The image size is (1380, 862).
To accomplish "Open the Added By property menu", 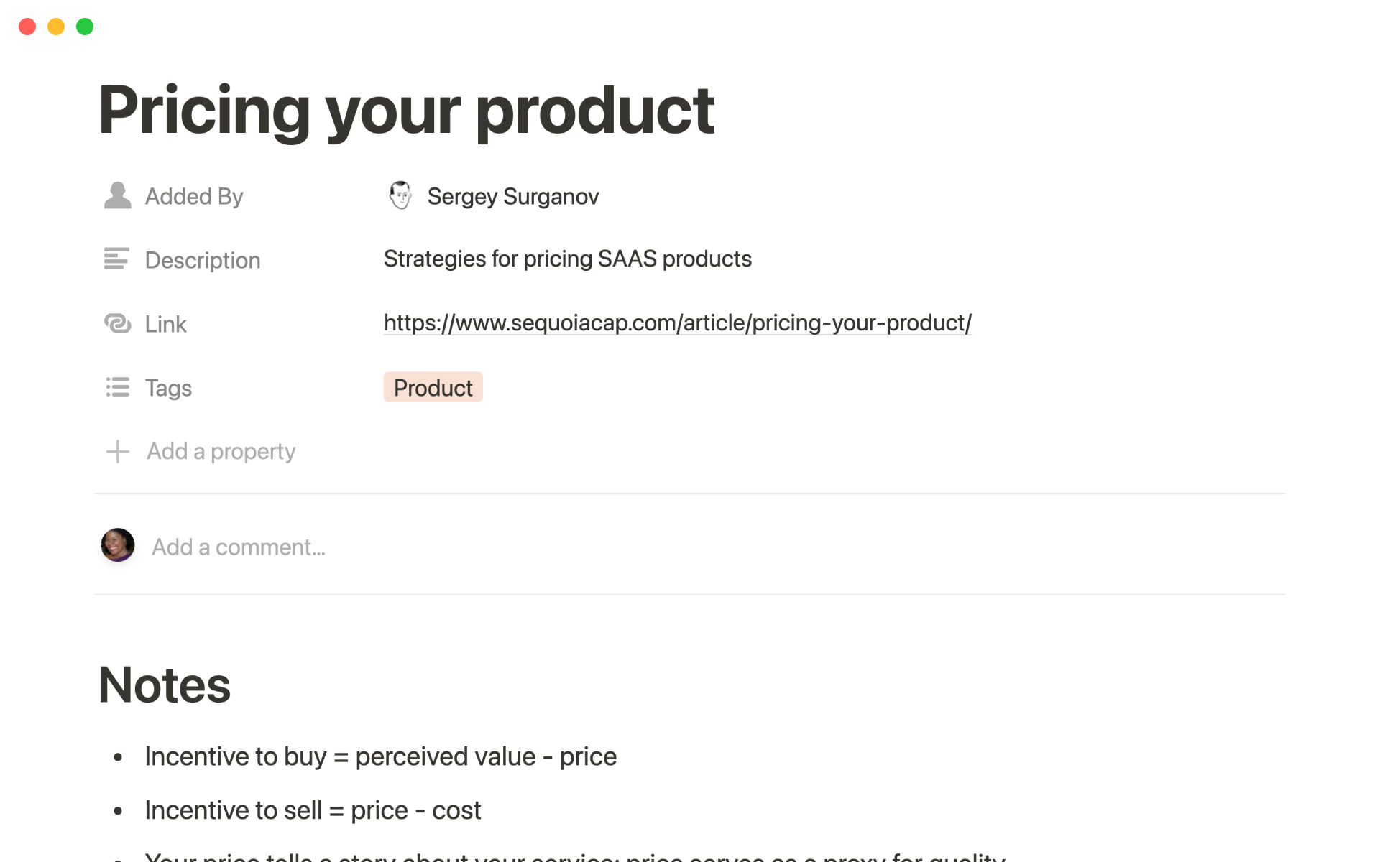I will [x=194, y=196].
